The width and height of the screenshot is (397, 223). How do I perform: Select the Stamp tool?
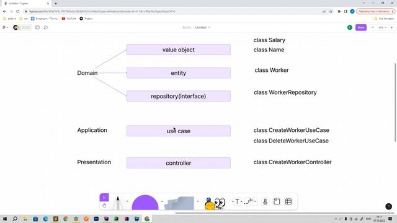coord(265,201)
